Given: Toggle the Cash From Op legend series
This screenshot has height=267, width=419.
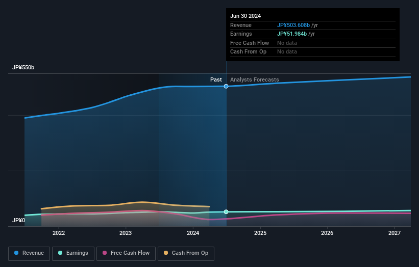Looking at the screenshot, I should click(186, 253).
